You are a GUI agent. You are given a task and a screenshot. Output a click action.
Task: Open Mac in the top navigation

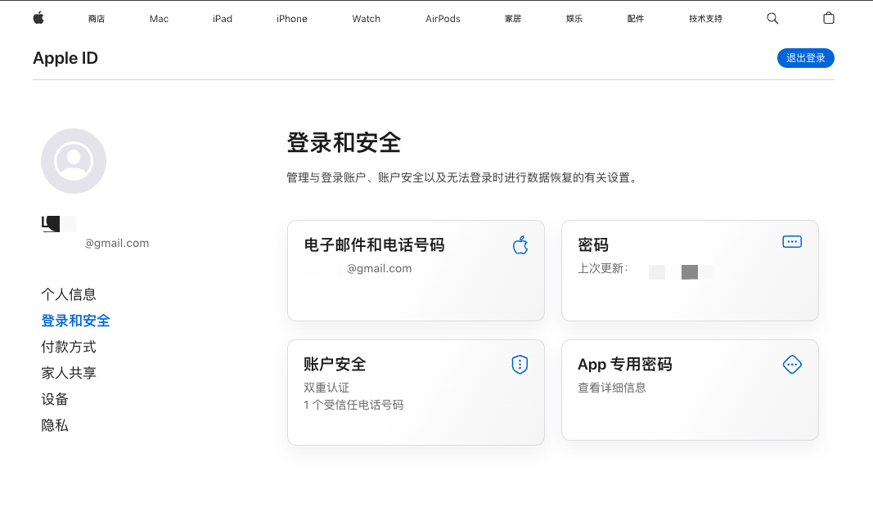(159, 19)
